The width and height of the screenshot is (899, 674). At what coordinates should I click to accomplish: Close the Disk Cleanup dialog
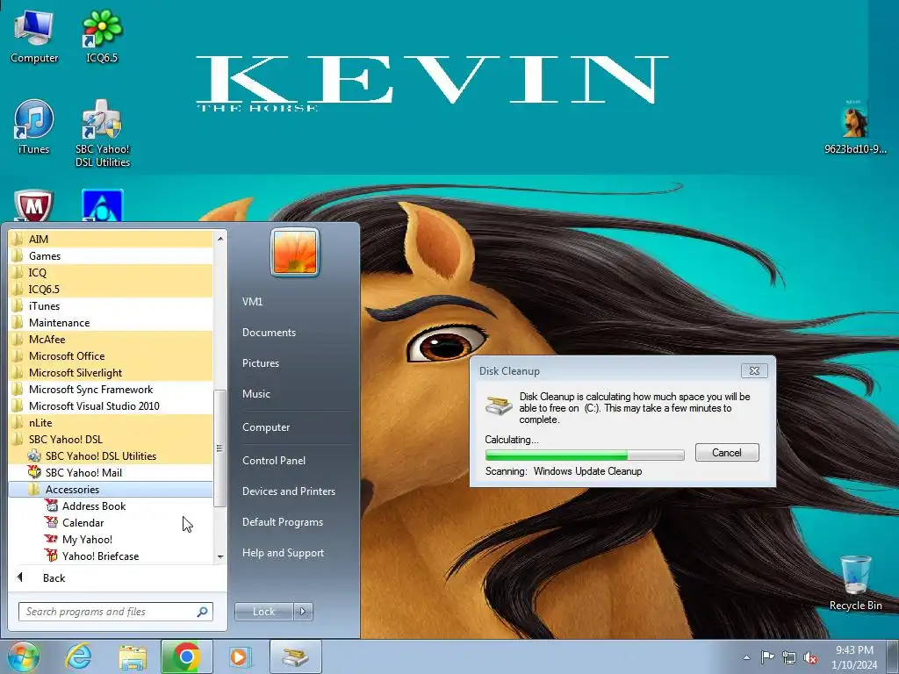pos(754,371)
